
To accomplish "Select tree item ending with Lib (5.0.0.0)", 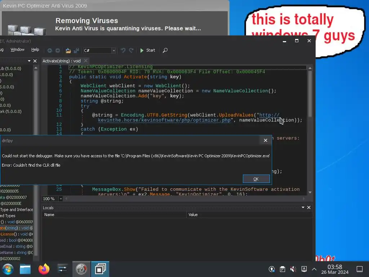I will 10,69.
